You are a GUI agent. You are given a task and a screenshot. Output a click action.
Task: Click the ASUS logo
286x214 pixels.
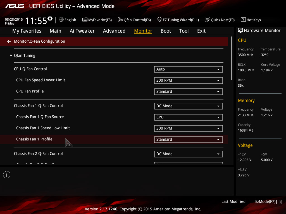coord(15,6)
